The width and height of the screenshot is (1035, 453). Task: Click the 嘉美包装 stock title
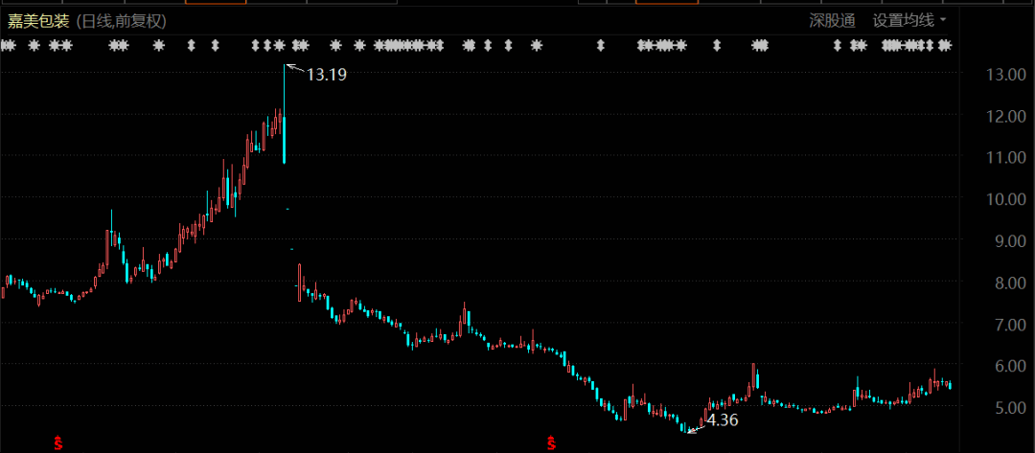pyautogui.click(x=38, y=22)
